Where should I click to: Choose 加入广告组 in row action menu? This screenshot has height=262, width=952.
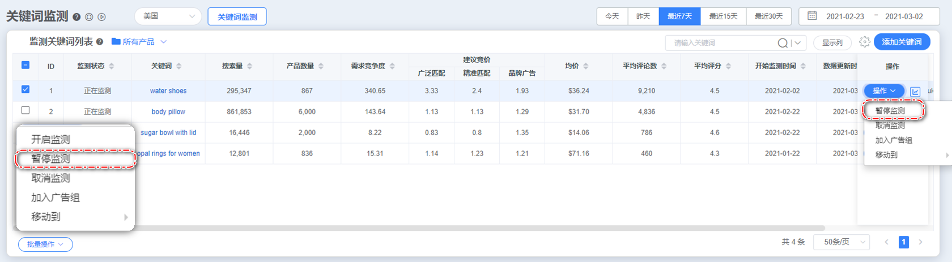click(x=894, y=140)
